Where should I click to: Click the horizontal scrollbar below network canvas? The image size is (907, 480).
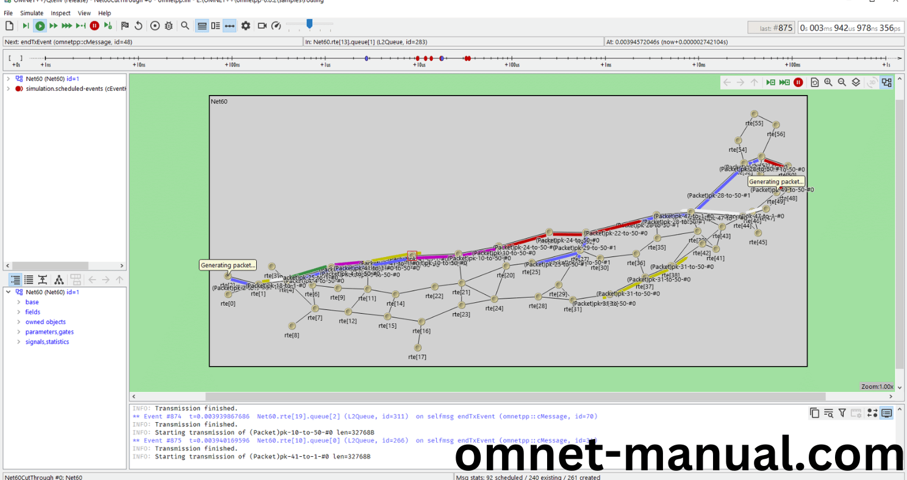(x=512, y=397)
